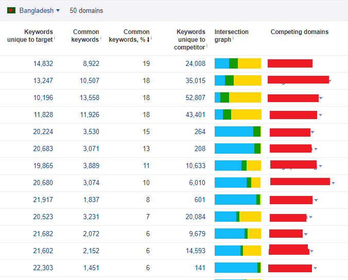Sort by Keywords unique to target column
This screenshot has height=280, width=348.
click(x=30, y=36)
